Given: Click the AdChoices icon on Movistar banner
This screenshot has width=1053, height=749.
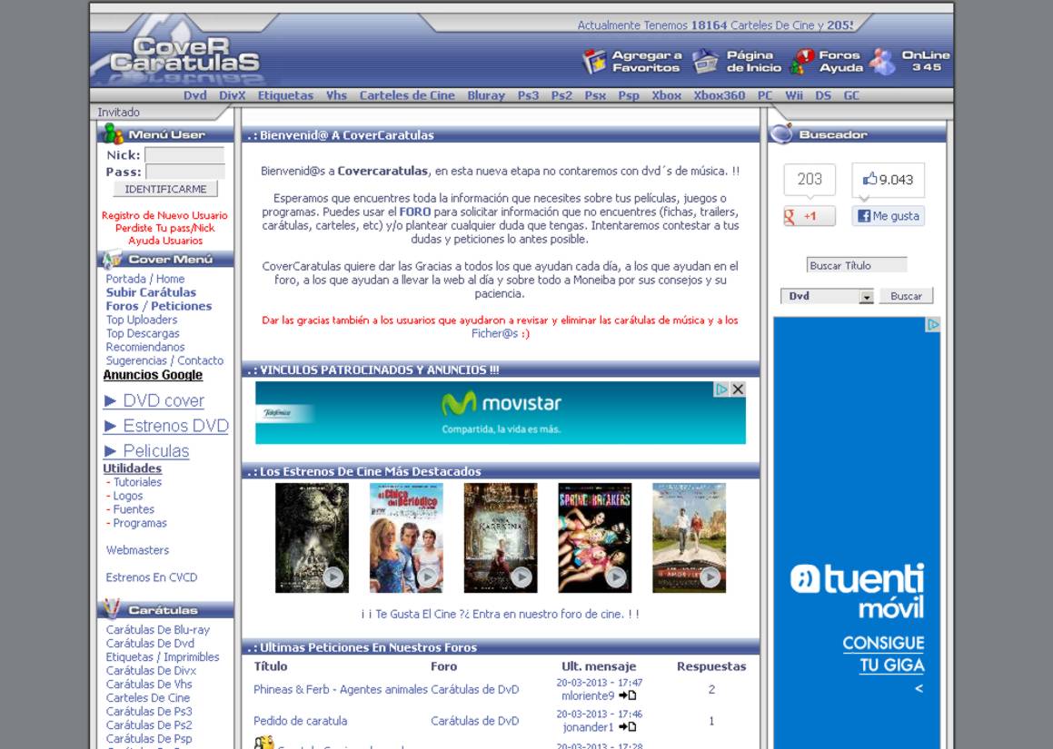Looking at the screenshot, I should pyautogui.click(x=721, y=389).
